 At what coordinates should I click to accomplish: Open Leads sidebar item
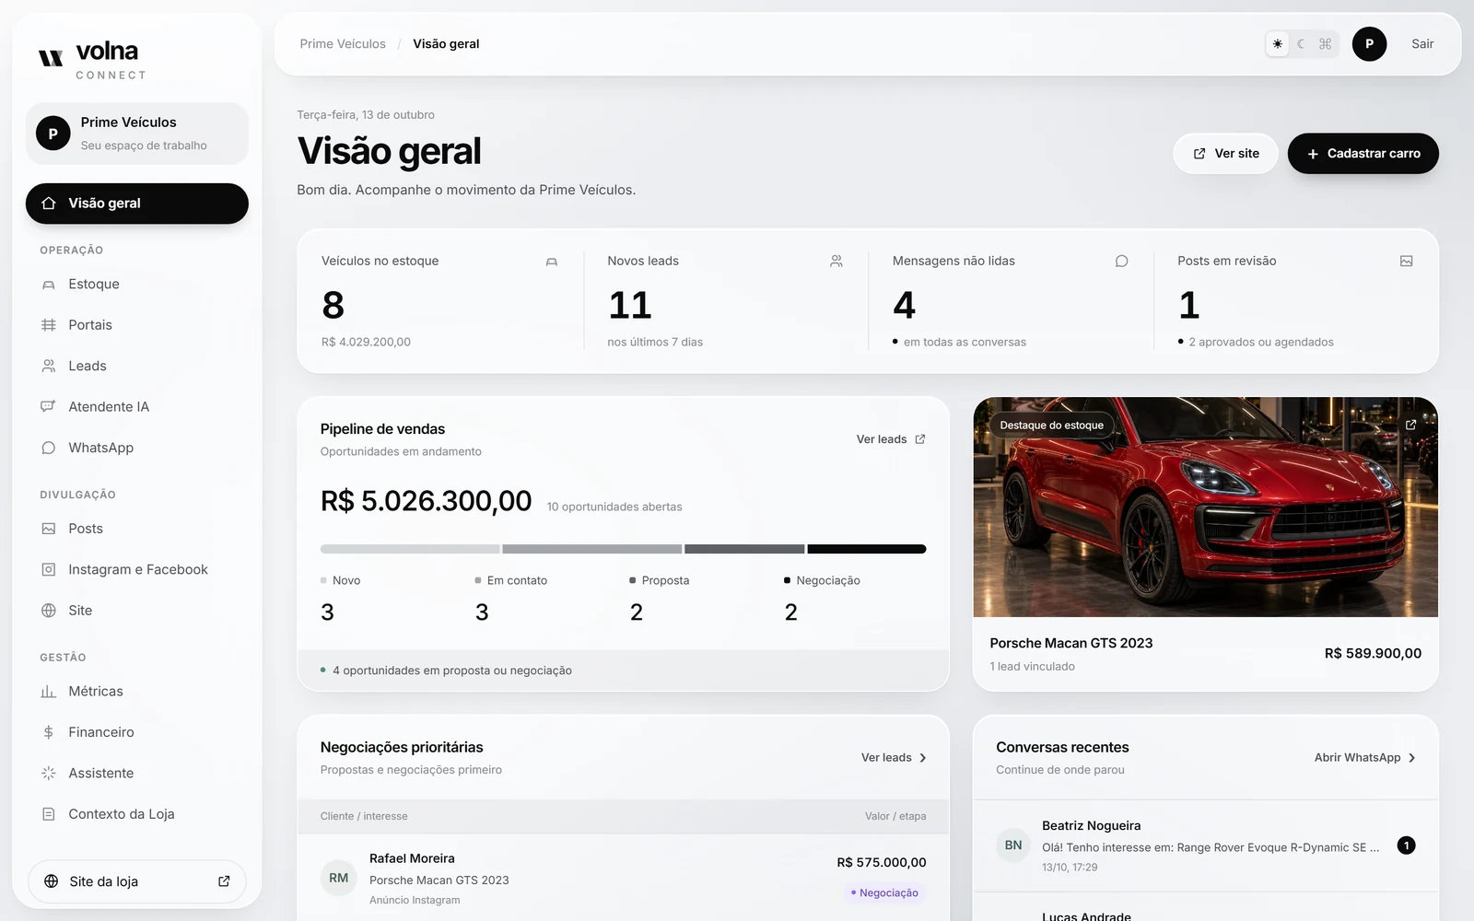(x=137, y=366)
